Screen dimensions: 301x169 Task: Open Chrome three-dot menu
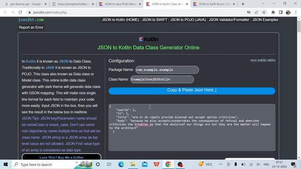[x=296, y=12]
